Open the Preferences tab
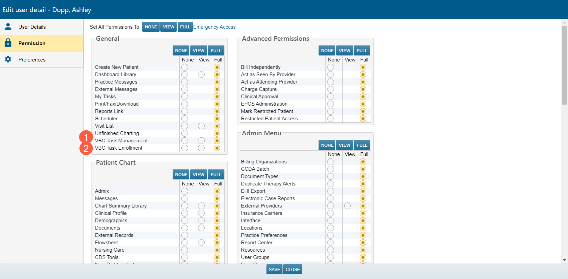568x279 pixels. point(32,60)
